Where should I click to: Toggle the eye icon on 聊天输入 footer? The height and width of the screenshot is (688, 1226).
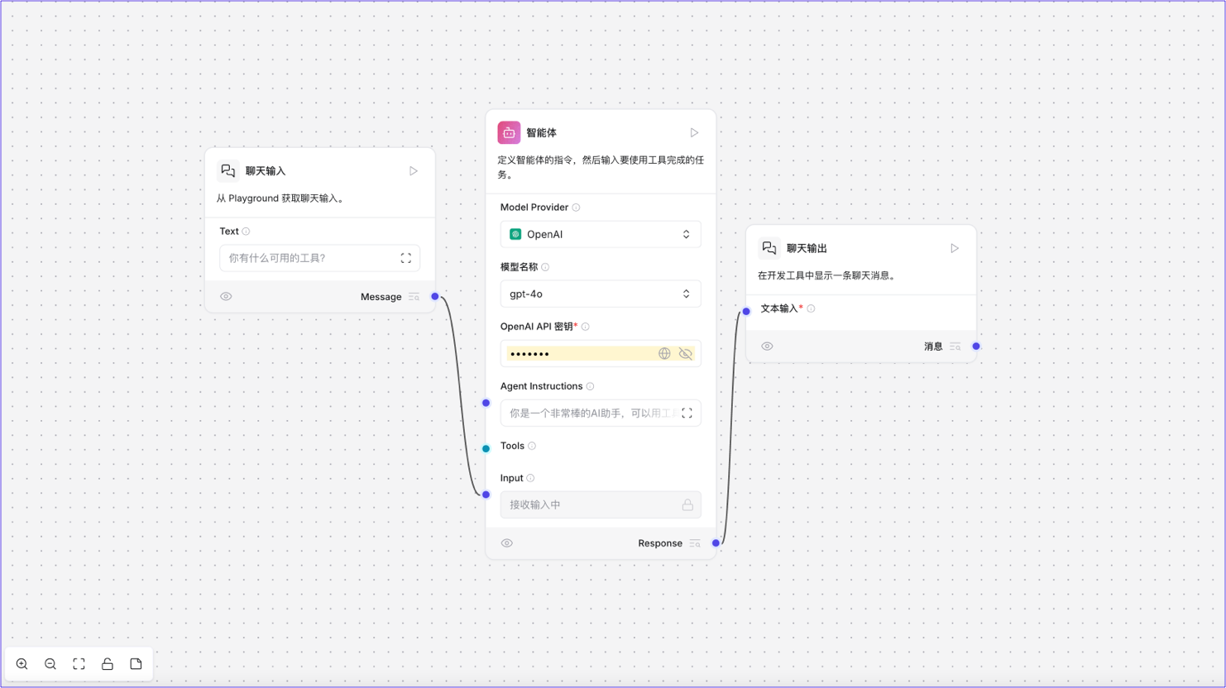pos(226,296)
